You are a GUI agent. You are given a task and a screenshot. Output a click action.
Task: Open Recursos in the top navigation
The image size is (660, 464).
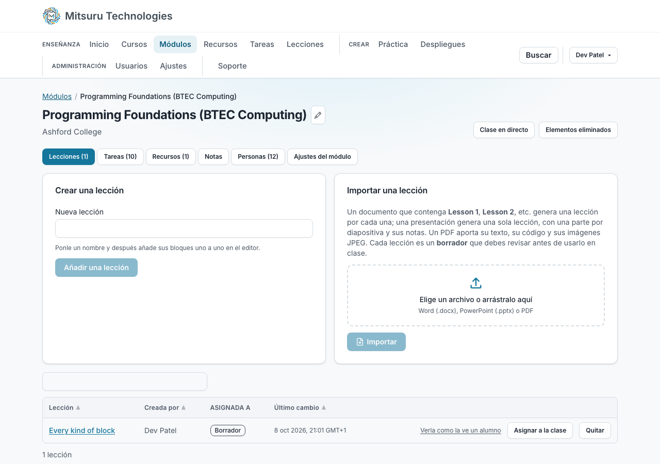(221, 44)
